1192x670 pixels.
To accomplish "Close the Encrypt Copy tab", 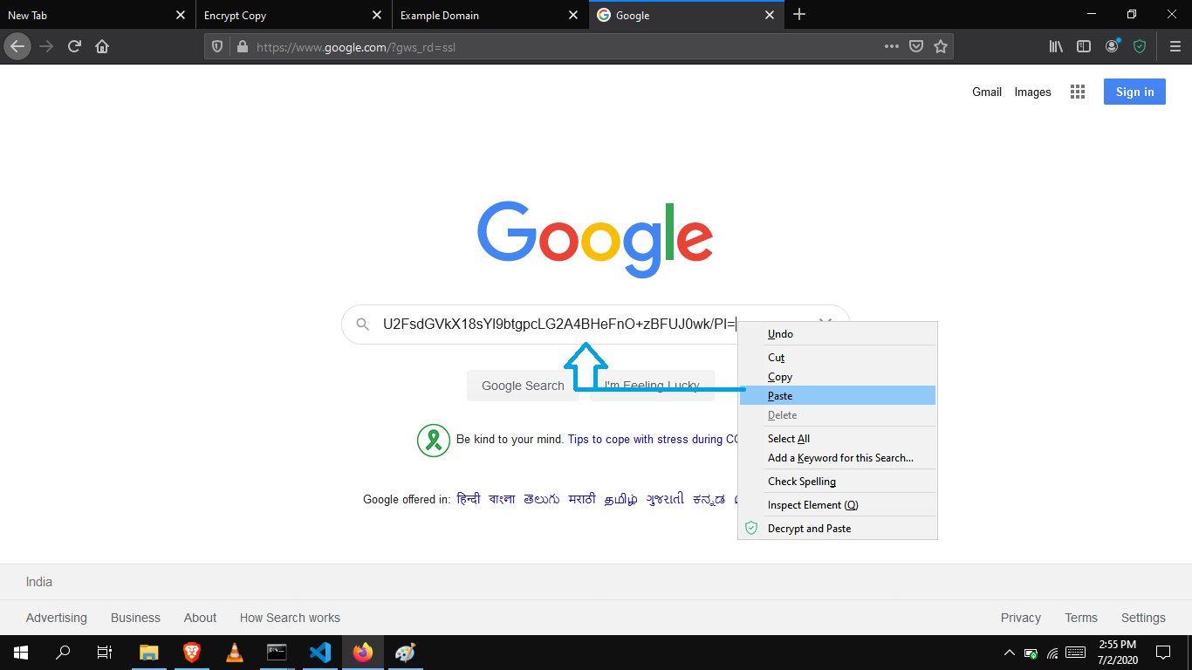I will coord(377,15).
